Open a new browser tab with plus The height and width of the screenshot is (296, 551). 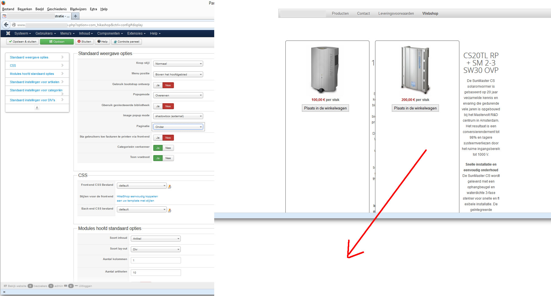pyautogui.click(x=75, y=16)
